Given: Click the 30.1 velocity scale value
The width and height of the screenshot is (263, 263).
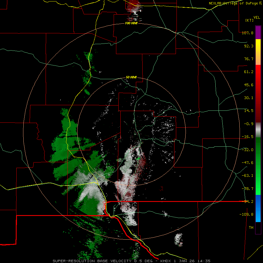Looking at the screenshot, I should click(249, 98).
